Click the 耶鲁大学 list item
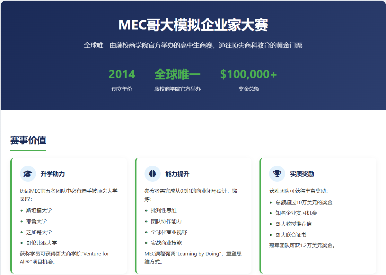386x275 pixels. [36, 221]
